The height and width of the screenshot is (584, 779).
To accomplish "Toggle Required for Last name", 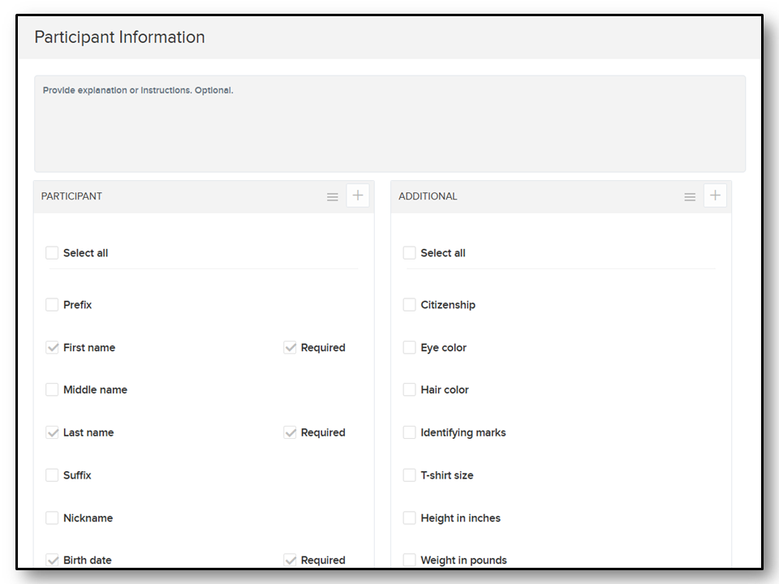I will point(291,432).
